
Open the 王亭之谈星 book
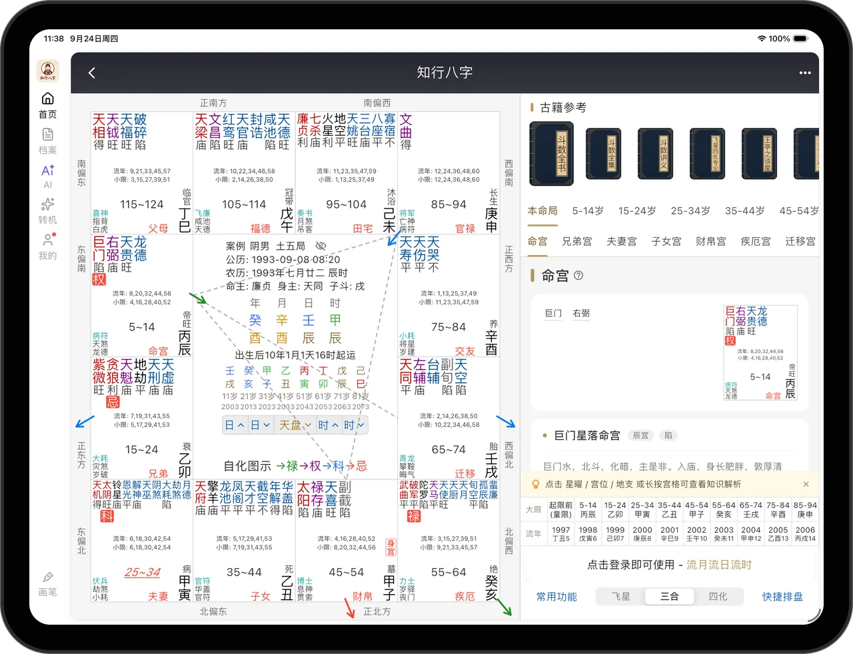[759, 154]
